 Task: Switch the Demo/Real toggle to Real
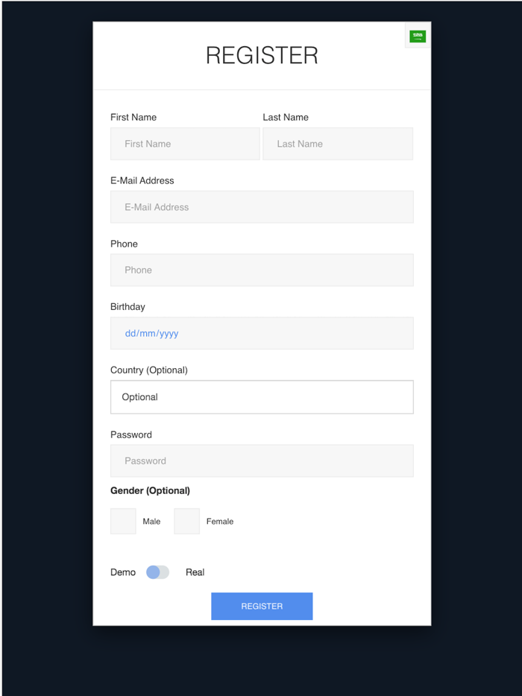157,572
